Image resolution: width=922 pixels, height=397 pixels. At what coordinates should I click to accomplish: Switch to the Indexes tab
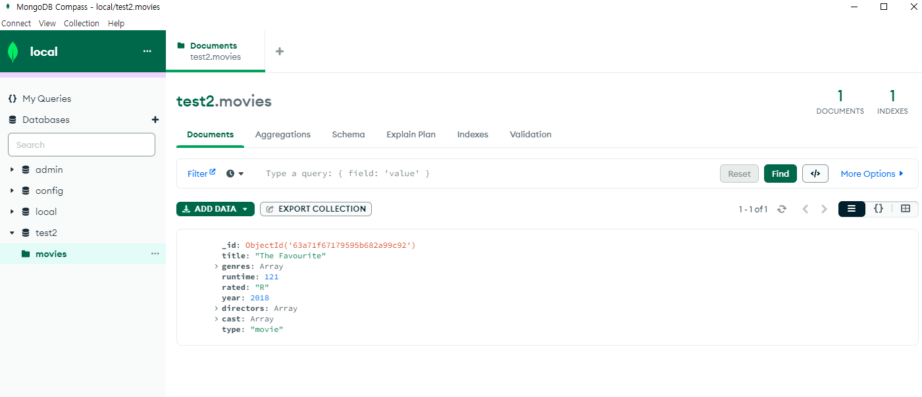473,134
